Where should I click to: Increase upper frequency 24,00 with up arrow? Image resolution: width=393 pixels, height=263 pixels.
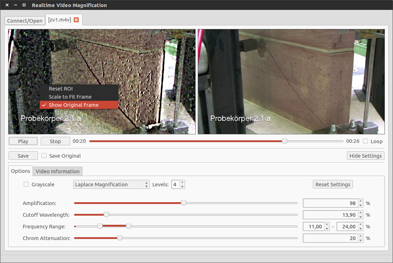(360, 224)
